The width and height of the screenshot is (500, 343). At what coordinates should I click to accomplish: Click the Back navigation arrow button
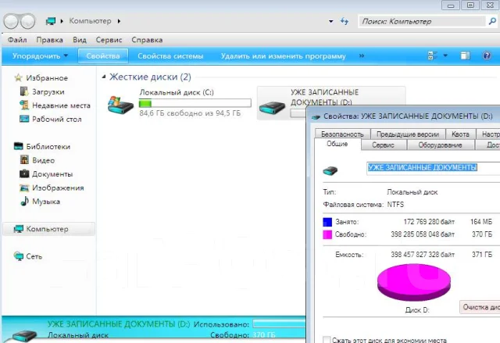click(x=11, y=21)
